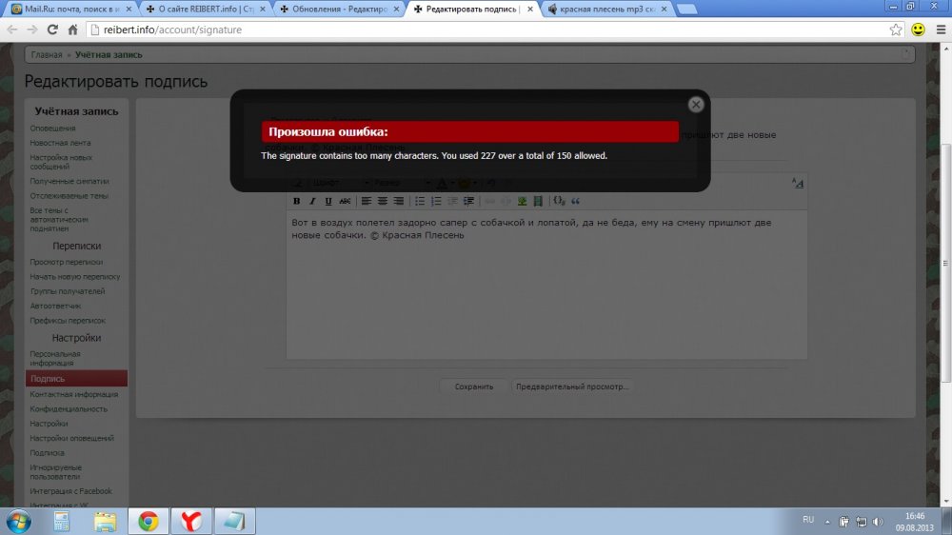952x535 pixels.
Task: Toggle strikethrough formatting in editor
Action: (x=345, y=201)
